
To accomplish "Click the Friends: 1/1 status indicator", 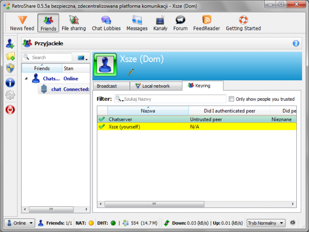I will [55, 223].
